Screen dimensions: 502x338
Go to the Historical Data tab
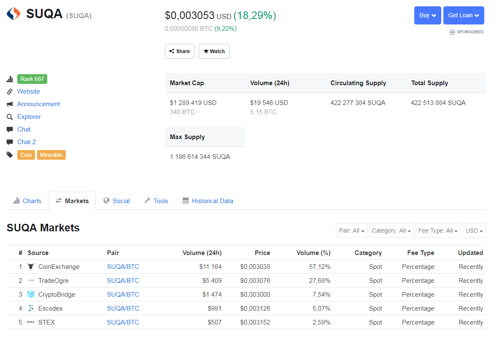pyautogui.click(x=208, y=201)
